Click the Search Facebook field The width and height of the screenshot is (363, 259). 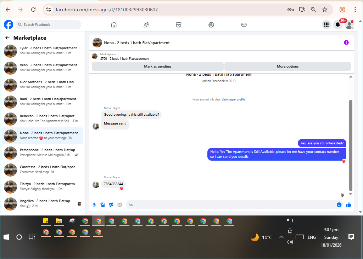(x=48, y=24)
